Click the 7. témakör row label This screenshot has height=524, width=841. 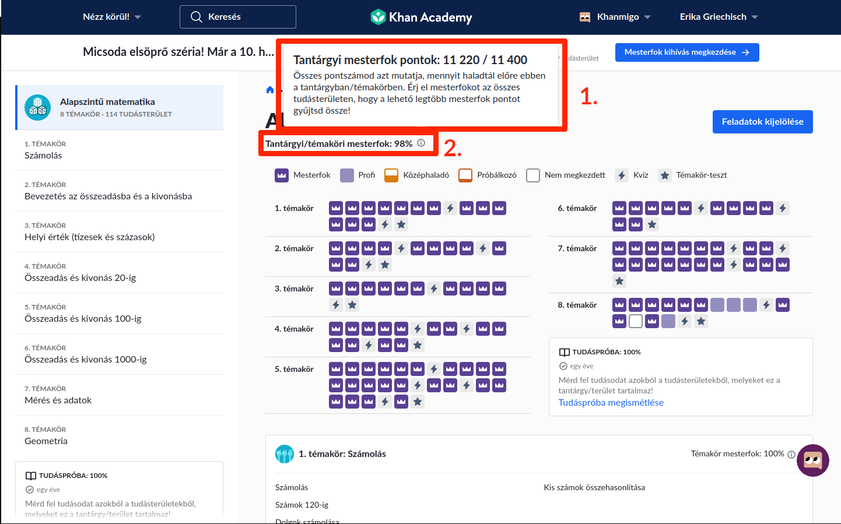click(577, 248)
